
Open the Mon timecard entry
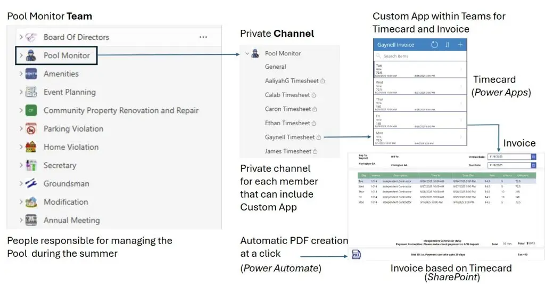(x=420, y=137)
